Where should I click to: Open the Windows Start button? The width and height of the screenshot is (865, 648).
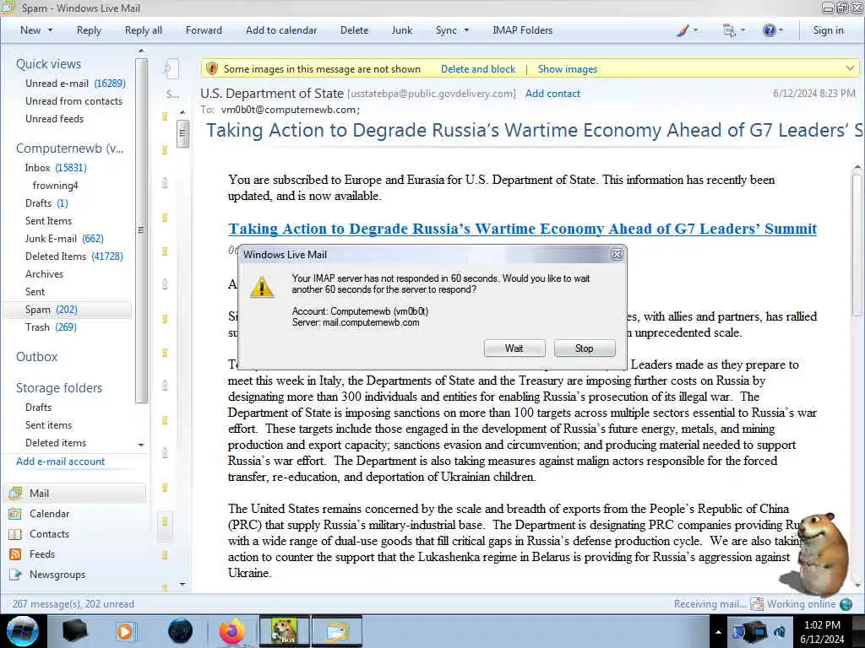coord(23,631)
